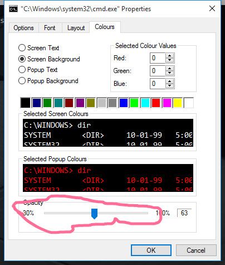225x265 pixels.
Task: Pick the dark blue colour swatch
Action: coord(36,103)
